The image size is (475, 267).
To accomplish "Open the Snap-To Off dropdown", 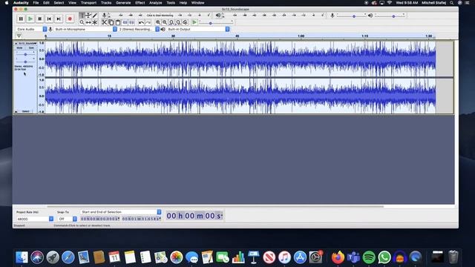I will click(68, 219).
